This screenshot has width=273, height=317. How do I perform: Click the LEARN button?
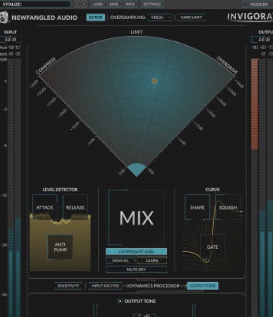click(152, 260)
